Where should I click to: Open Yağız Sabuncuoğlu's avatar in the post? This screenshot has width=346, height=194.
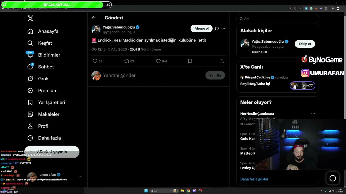tap(96, 29)
